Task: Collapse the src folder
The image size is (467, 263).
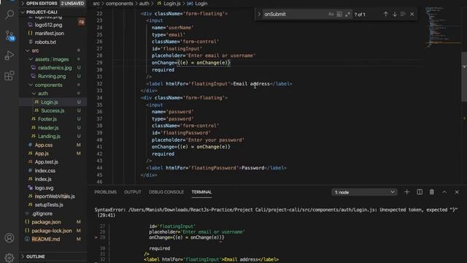Action: click(x=53, y=50)
